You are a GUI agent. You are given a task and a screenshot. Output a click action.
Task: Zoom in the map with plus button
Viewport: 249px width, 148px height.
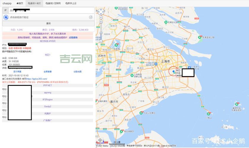point(101,21)
